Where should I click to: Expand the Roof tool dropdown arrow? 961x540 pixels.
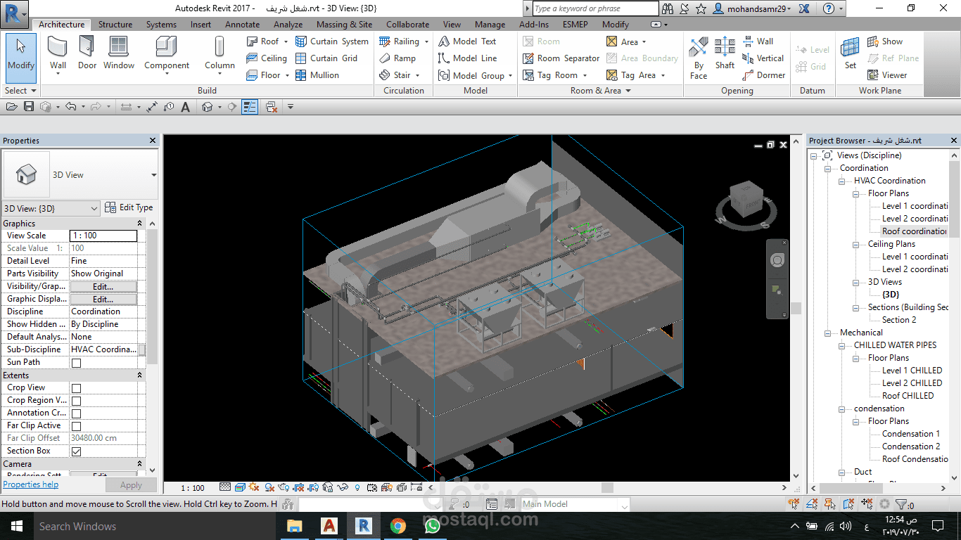pyautogui.click(x=286, y=41)
